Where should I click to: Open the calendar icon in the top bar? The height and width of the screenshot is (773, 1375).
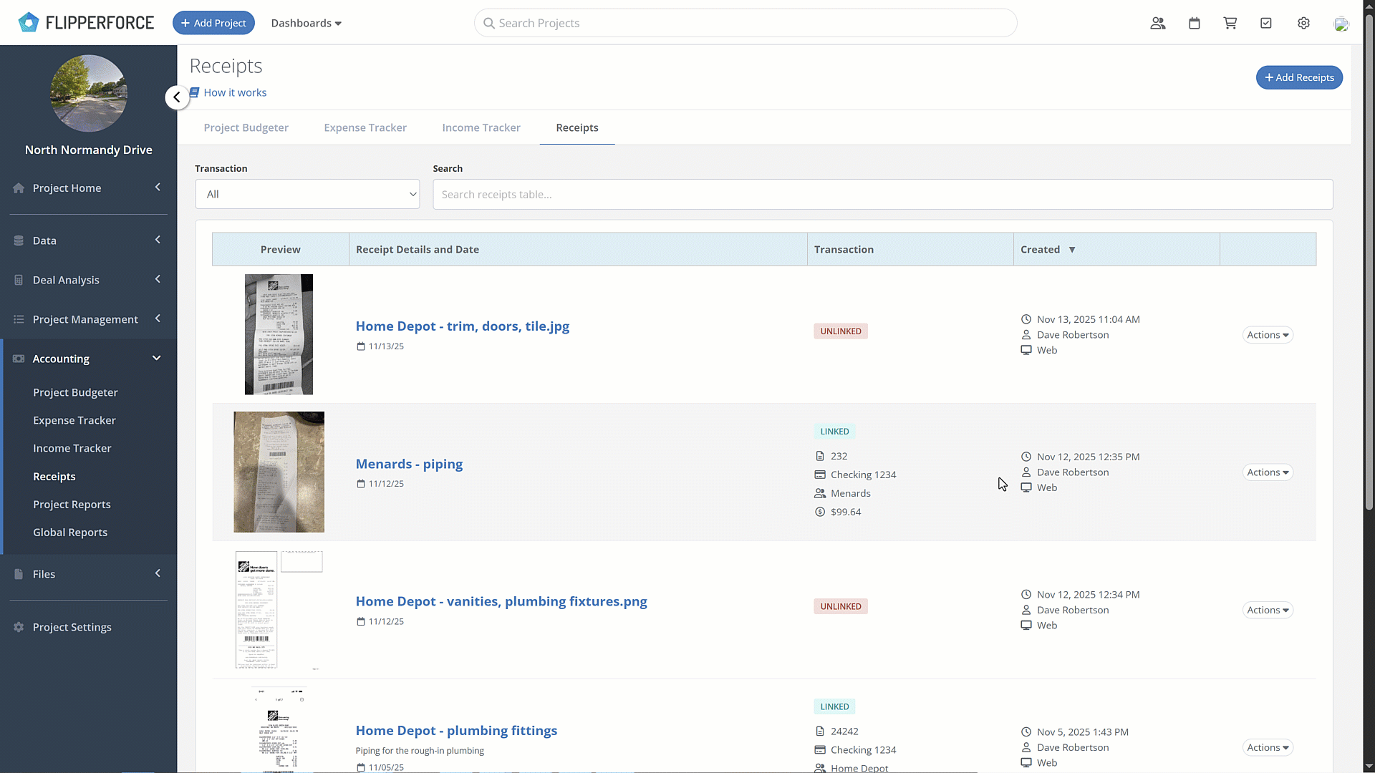click(x=1194, y=23)
